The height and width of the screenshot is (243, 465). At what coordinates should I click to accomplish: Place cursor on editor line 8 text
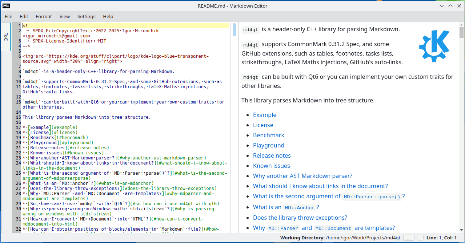tap(98, 72)
